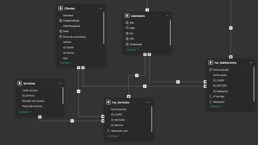258x145 pixels.
Task: Collapse the Clientes table with Contraer
Action: pos(66,63)
